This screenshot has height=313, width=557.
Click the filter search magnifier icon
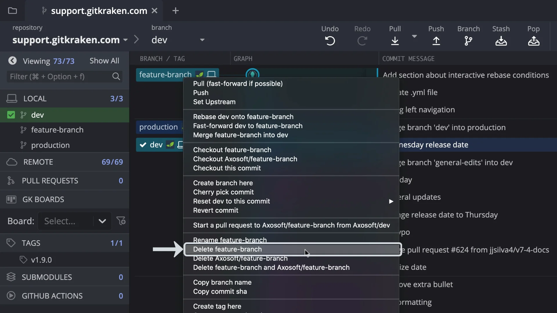[116, 77]
